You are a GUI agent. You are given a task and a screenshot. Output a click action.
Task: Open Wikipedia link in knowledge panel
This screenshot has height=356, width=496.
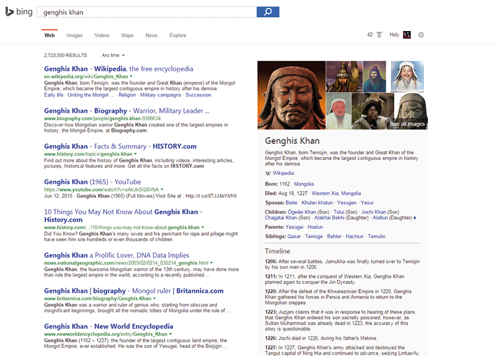pyautogui.click(x=283, y=173)
